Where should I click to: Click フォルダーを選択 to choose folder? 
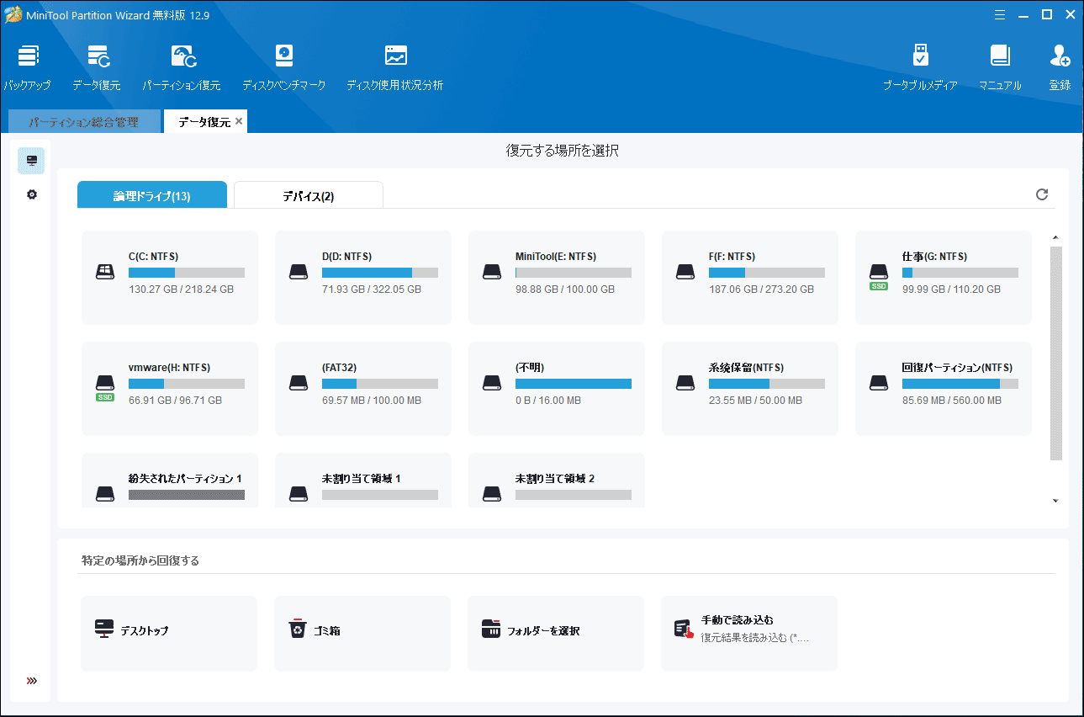[x=556, y=634]
